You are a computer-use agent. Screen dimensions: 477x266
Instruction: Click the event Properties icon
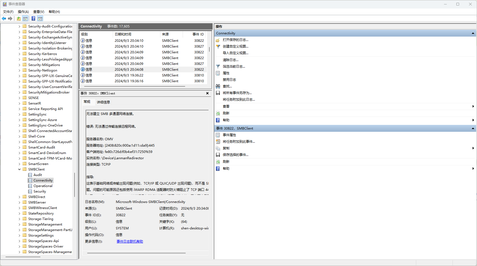(x=218, y=135)
